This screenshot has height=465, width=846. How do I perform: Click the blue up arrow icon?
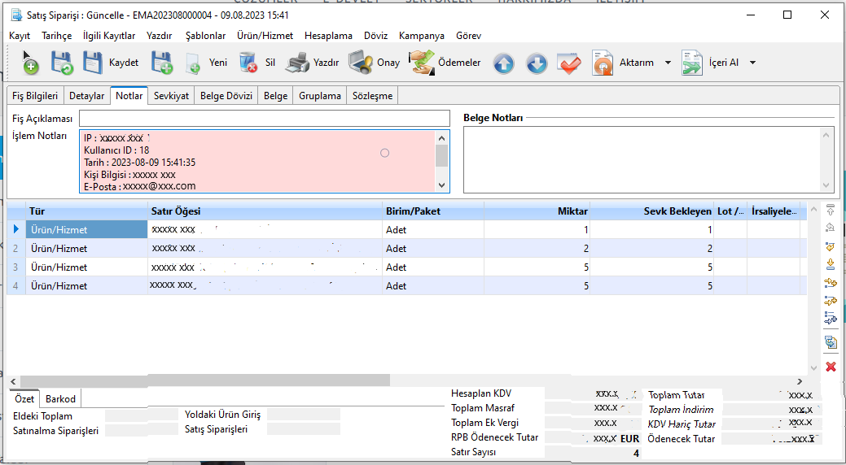click(x=504, y=63)
